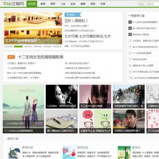This screenshot has width=159, height=159.
Task: Open the smoking woman 心机测试 thumbnail
Action: [62, 97]
